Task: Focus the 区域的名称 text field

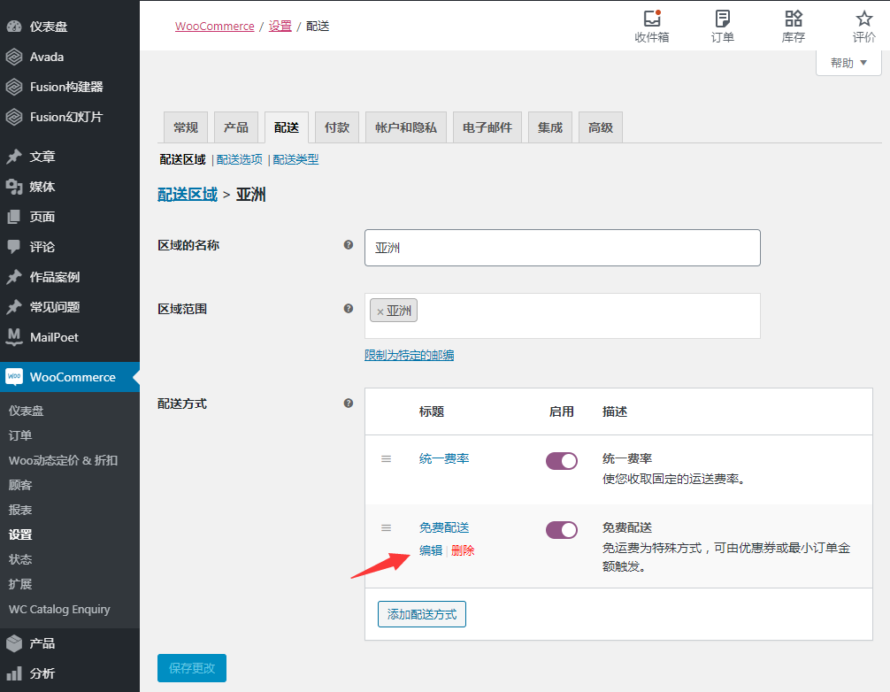Action: point(563,248)
